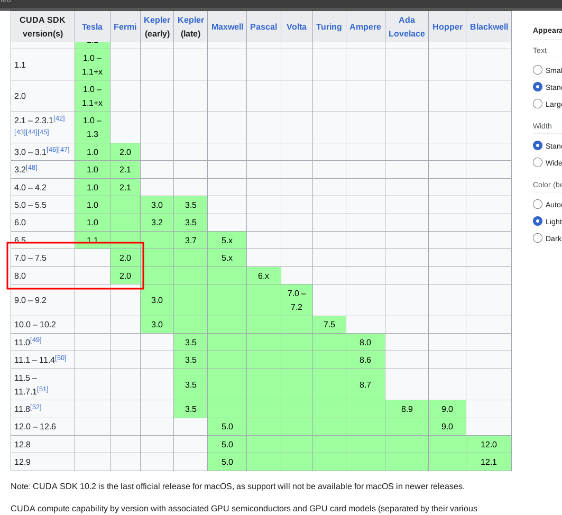Screen dimensions: 562x515
Task: Click the '3.7' Kepler (late) cell
Action: [191, 240]
